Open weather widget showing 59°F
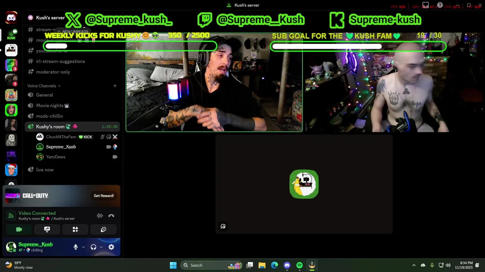The height and width of the screenshot is (272, 485). coord(19,265)
